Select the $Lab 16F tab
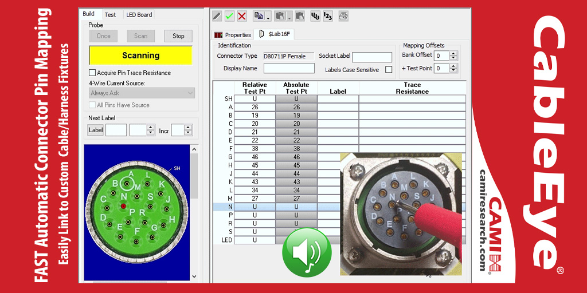 275,34
